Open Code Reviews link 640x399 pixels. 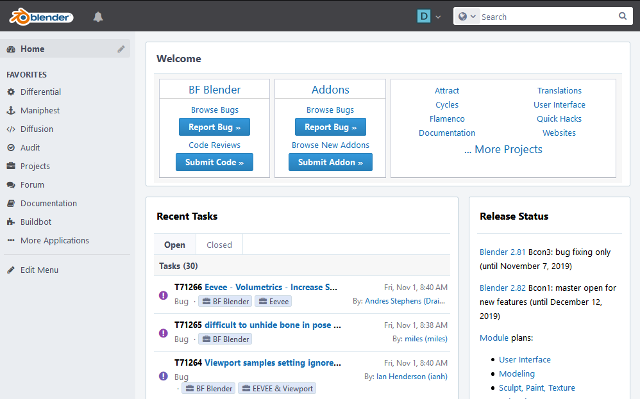[214, 145]
